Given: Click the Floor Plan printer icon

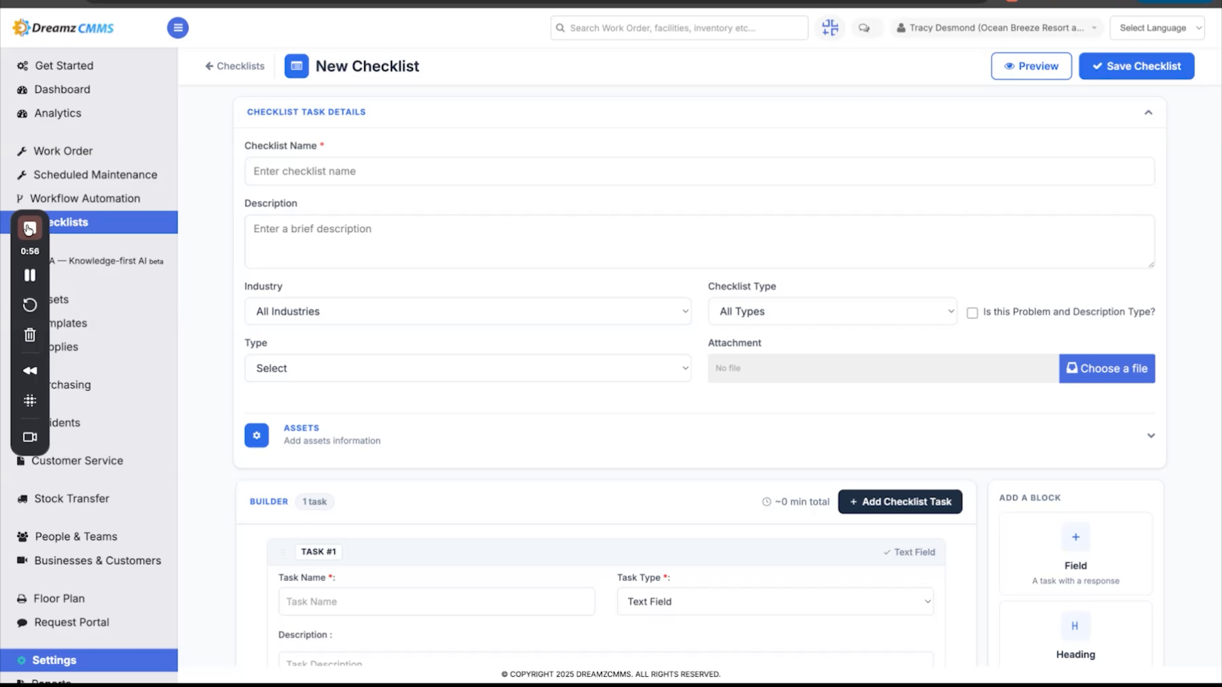Looking at the screenshot, I should tap(22, 598).
